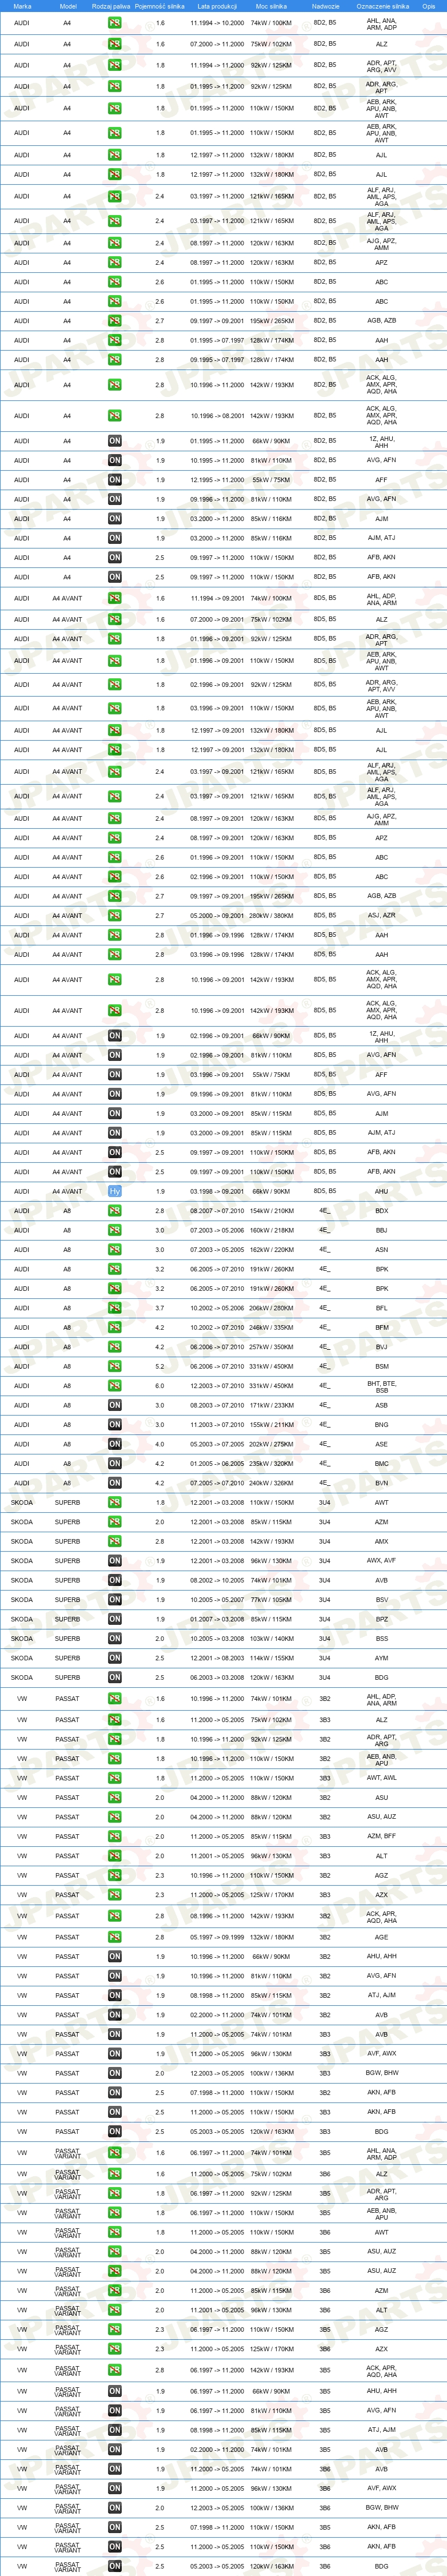
Task: Click petrol icon in Audi A4 1.6 74kW row
Action: (115, 22)
